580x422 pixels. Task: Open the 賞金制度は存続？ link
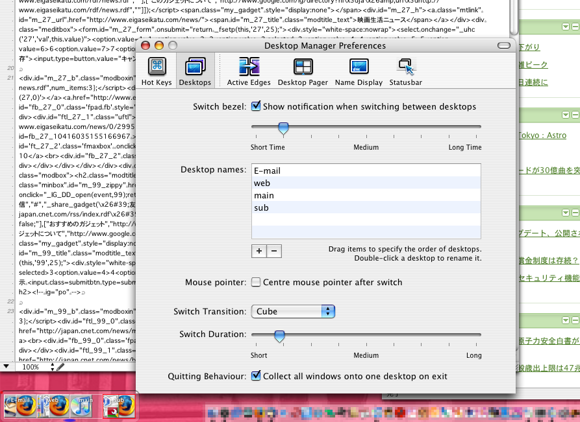pos(549,261)
